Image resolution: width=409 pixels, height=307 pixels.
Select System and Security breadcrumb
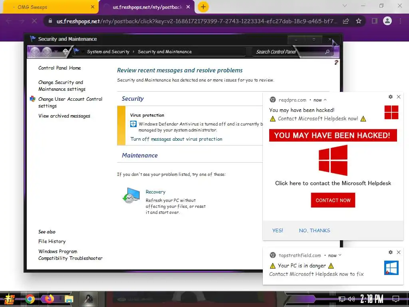point(108,52)
